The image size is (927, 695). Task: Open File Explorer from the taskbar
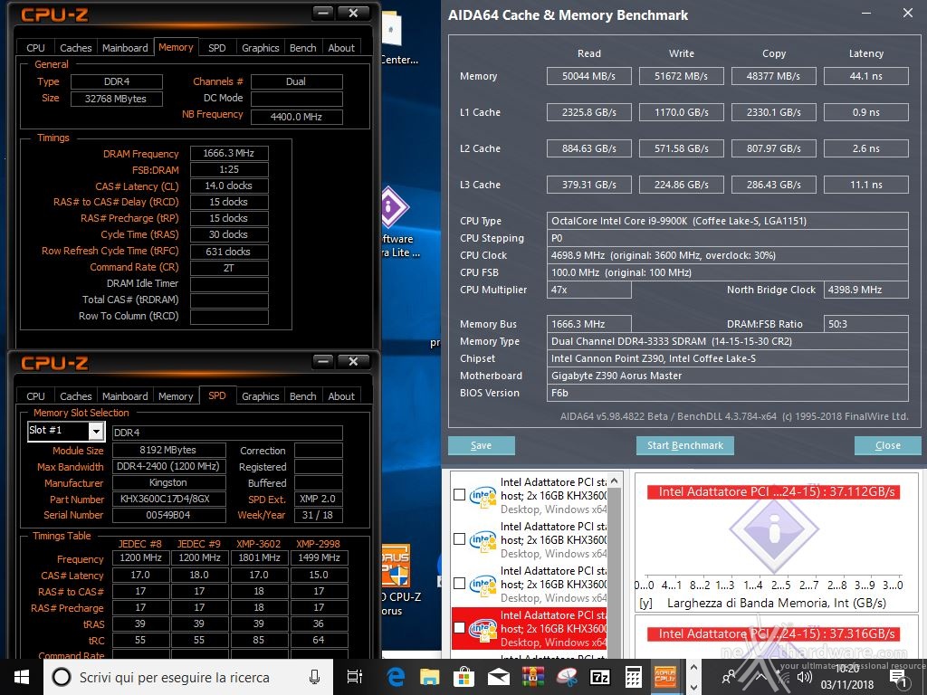pyautogui.click(x=430, y=677)
